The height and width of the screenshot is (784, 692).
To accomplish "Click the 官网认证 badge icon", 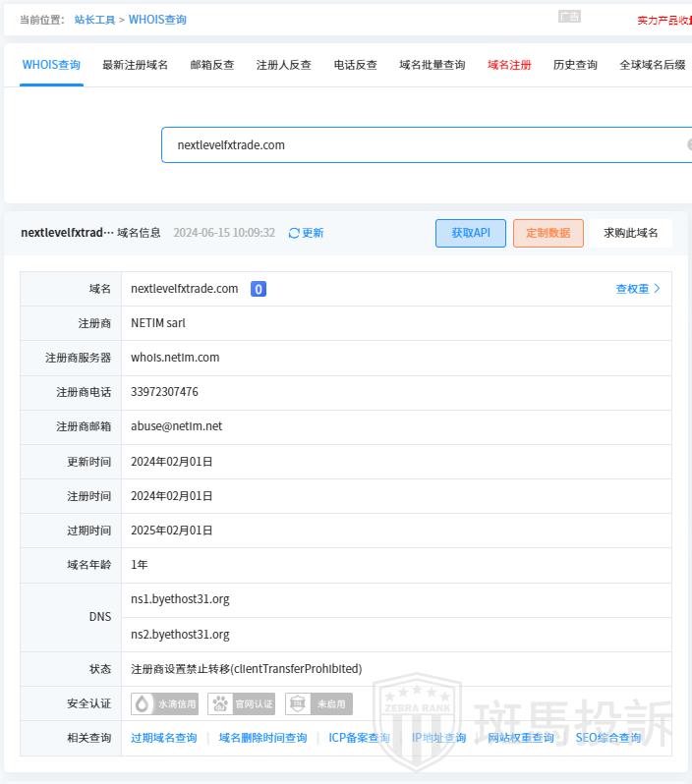I will click(220, 703).
